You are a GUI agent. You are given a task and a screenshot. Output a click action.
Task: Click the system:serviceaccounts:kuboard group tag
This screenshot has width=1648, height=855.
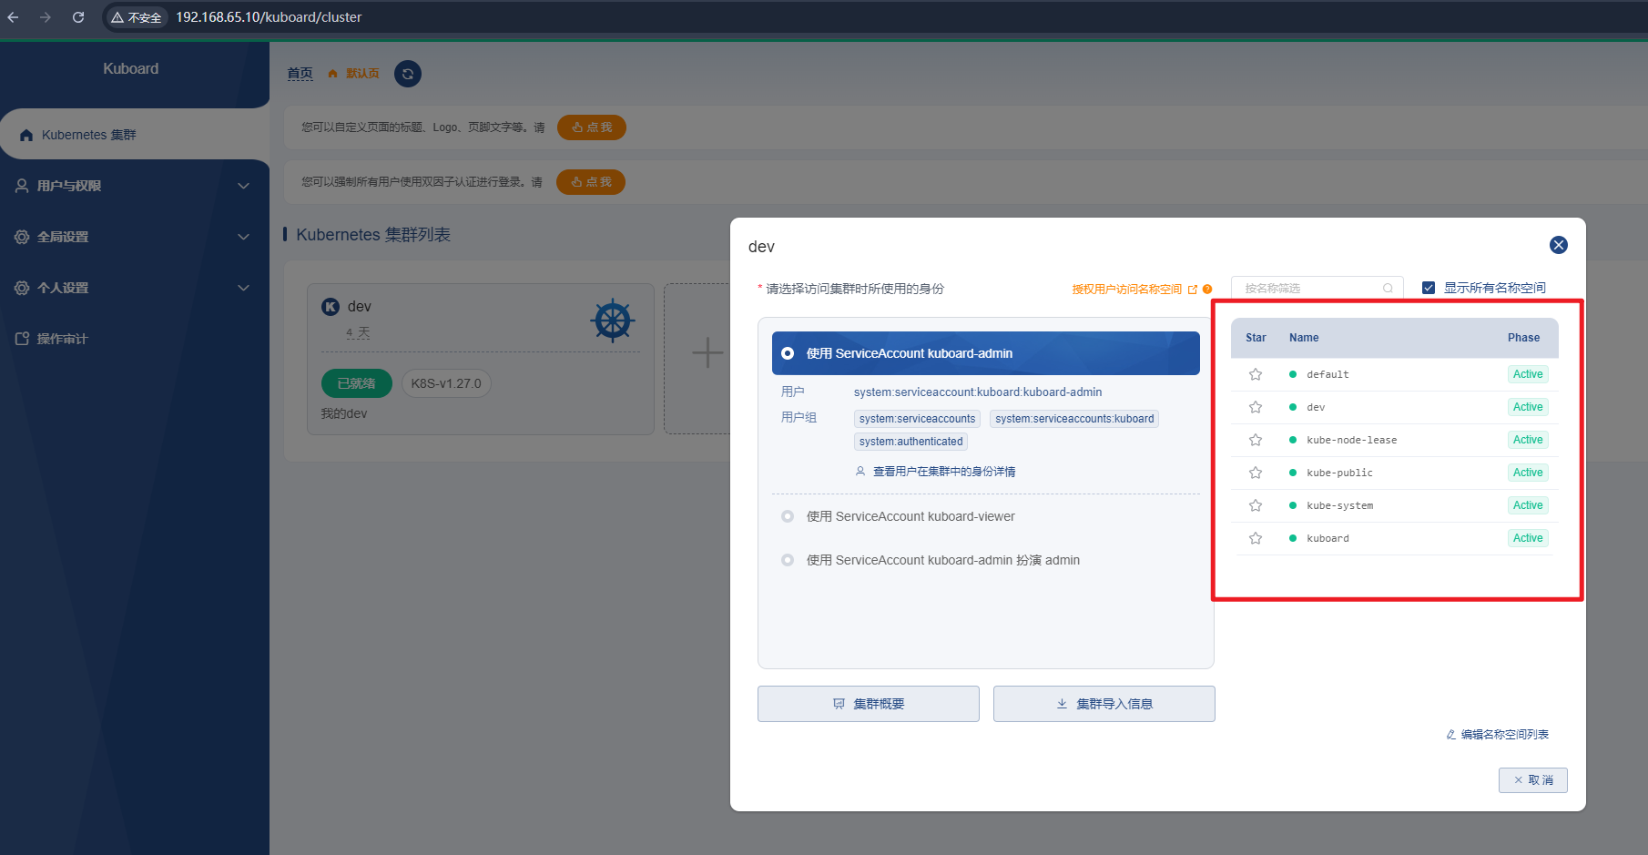coord(1074,419)
